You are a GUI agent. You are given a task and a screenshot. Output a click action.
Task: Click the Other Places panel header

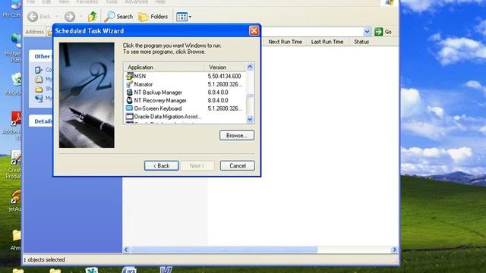coord(41,56)
